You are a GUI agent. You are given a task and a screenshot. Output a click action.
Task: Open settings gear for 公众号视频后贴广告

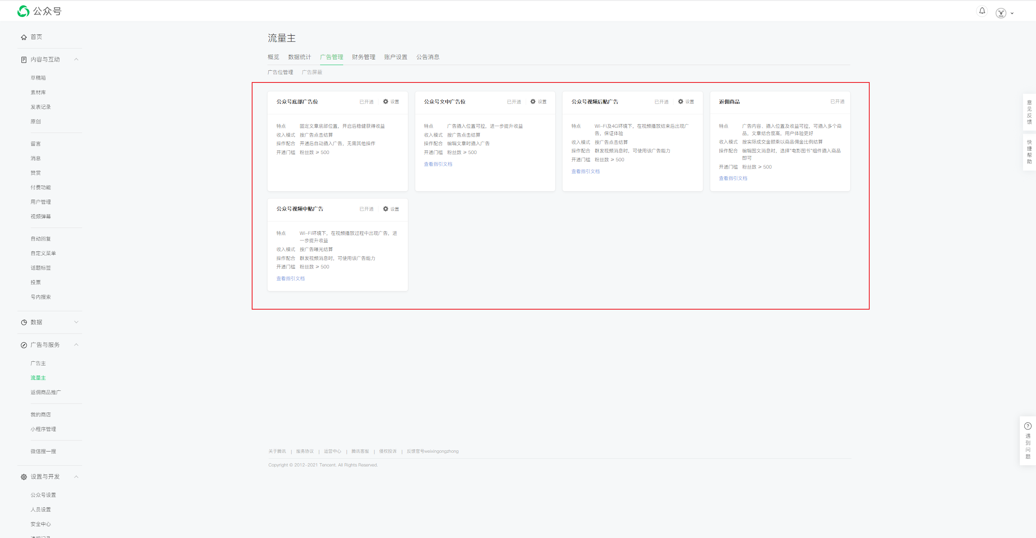tap(681, 101)
